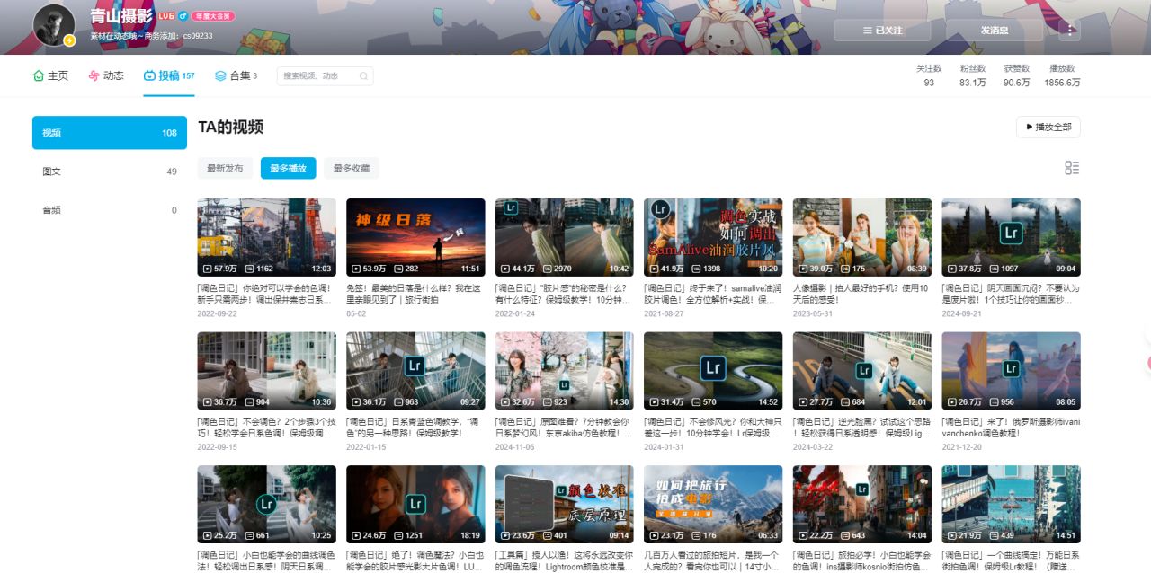The height and width of the screenshot is (573, 1151).
Task: Click the 年度大会员 membership badge
Action: [x=212, y=16]
